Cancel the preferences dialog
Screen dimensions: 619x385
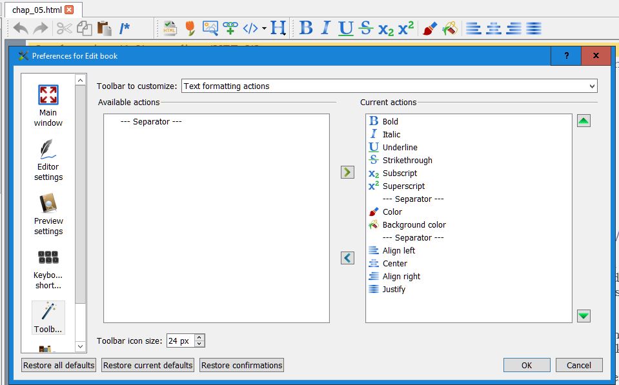click(x=579, y=365)
